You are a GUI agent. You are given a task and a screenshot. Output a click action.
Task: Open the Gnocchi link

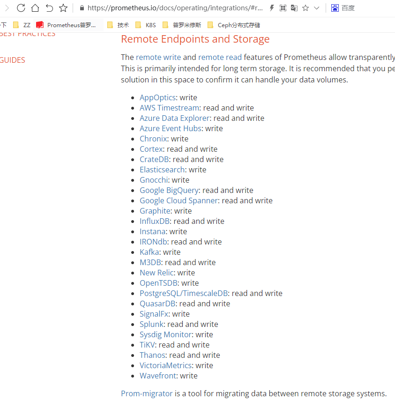tap(154, 180)
